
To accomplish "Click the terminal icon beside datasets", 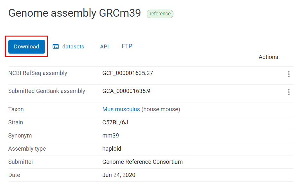I will coord(56,46).
